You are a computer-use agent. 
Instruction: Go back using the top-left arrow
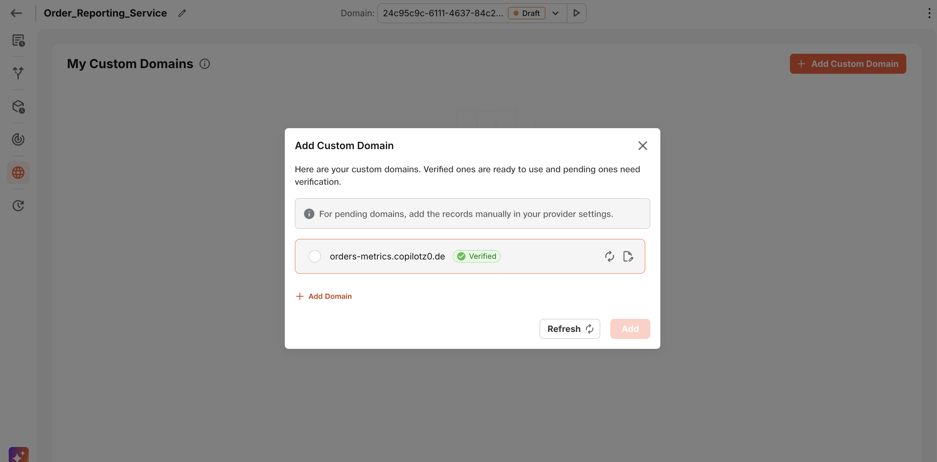pyautogui.click(x=16, y=13)
